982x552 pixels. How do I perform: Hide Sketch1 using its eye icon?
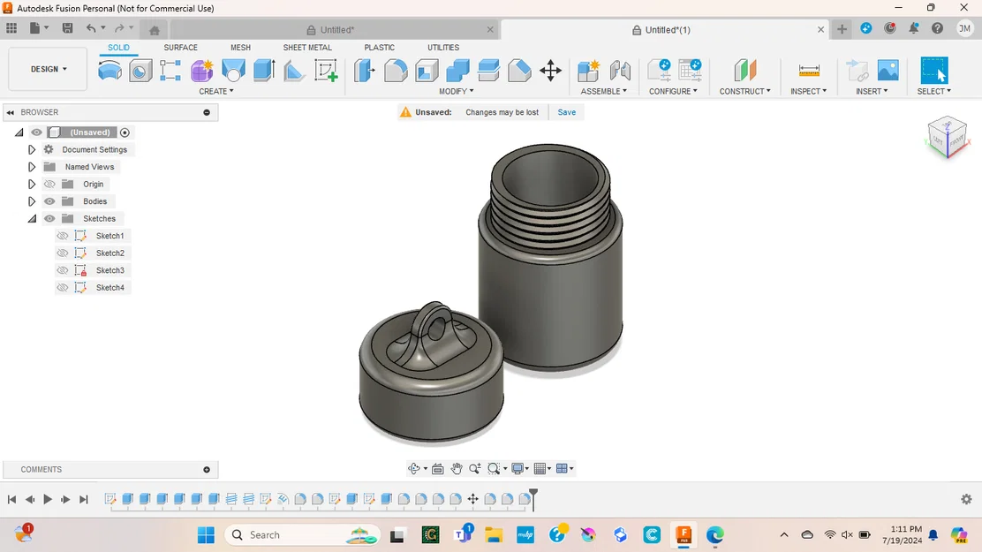pyautogui.click(x=63, y=236)
